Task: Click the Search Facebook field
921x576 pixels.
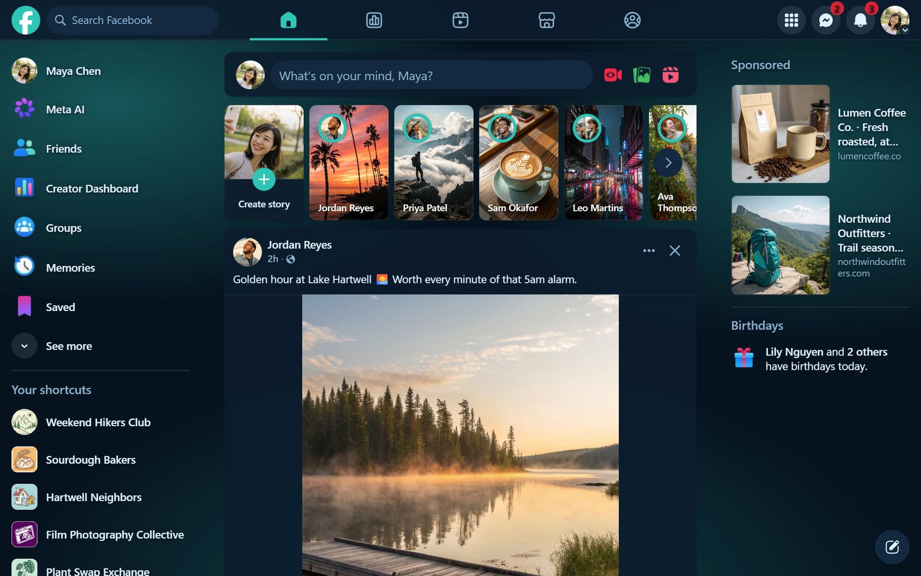Action: (x=132, y=20)
